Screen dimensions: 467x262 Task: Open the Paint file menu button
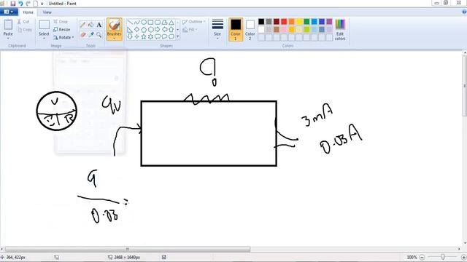(9, 12)
